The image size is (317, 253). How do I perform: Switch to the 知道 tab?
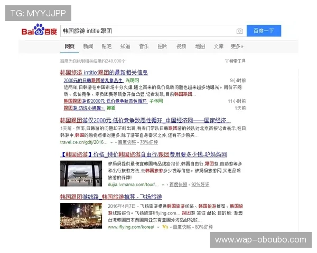pyautogui.click(x=125, y=46)
